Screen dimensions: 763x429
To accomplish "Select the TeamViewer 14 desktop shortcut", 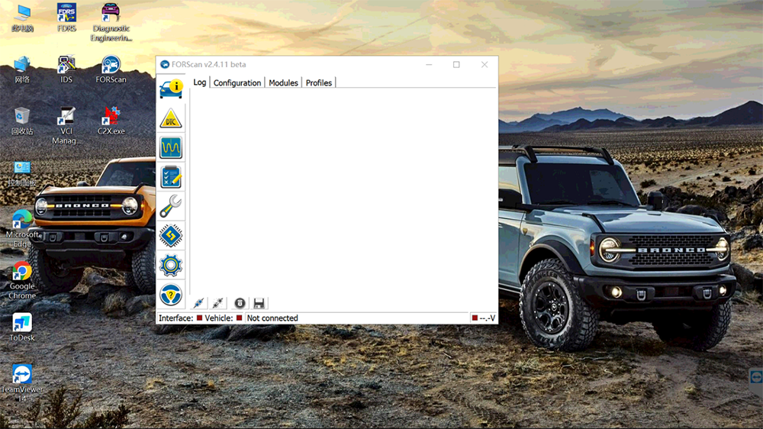I will tap(22, 384).
